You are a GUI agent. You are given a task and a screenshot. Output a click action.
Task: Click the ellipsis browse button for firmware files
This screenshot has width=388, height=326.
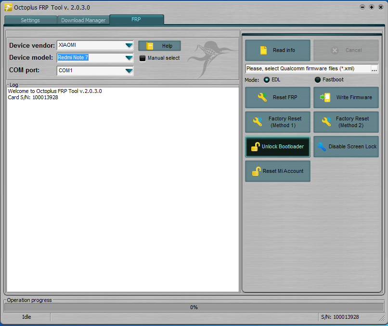(374, 69)
